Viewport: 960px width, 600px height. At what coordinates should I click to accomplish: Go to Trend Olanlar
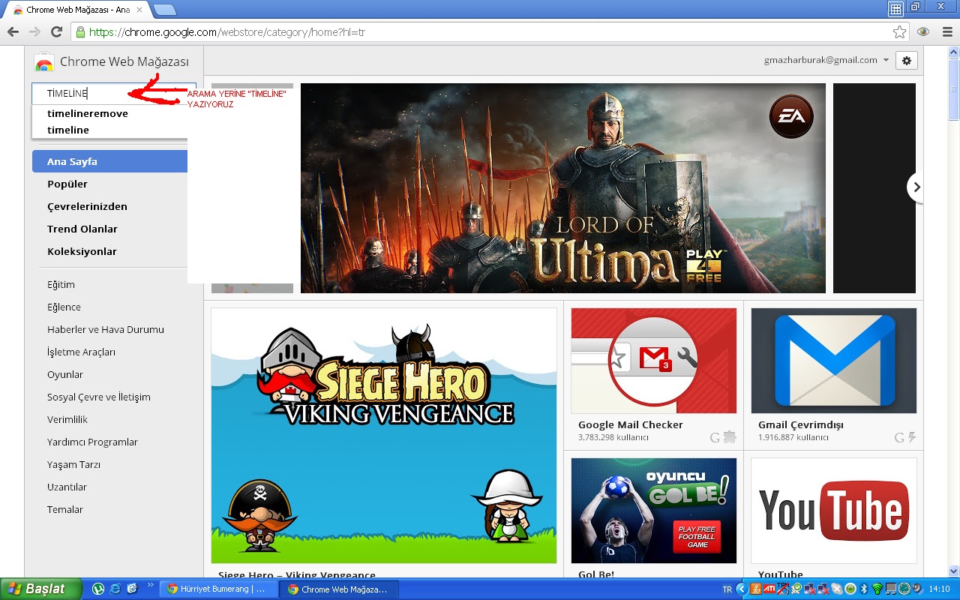[82, 229]
